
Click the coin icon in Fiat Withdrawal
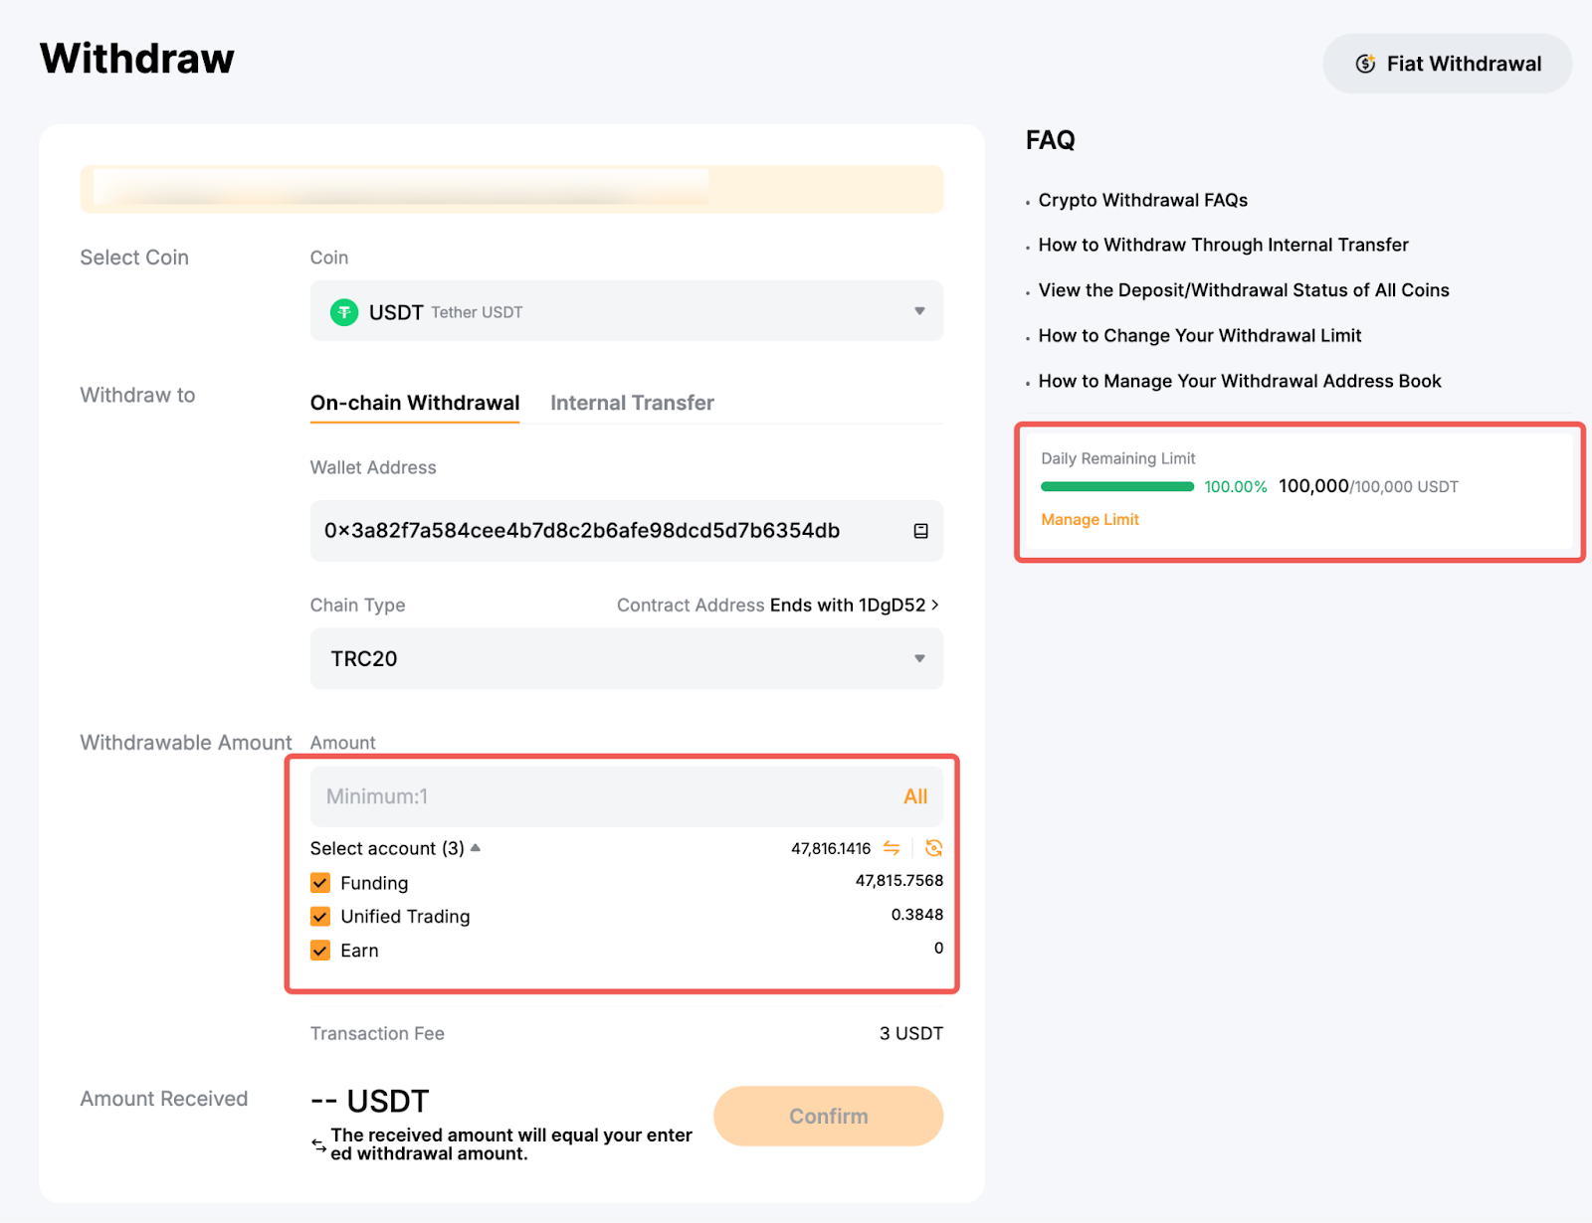1365,64
